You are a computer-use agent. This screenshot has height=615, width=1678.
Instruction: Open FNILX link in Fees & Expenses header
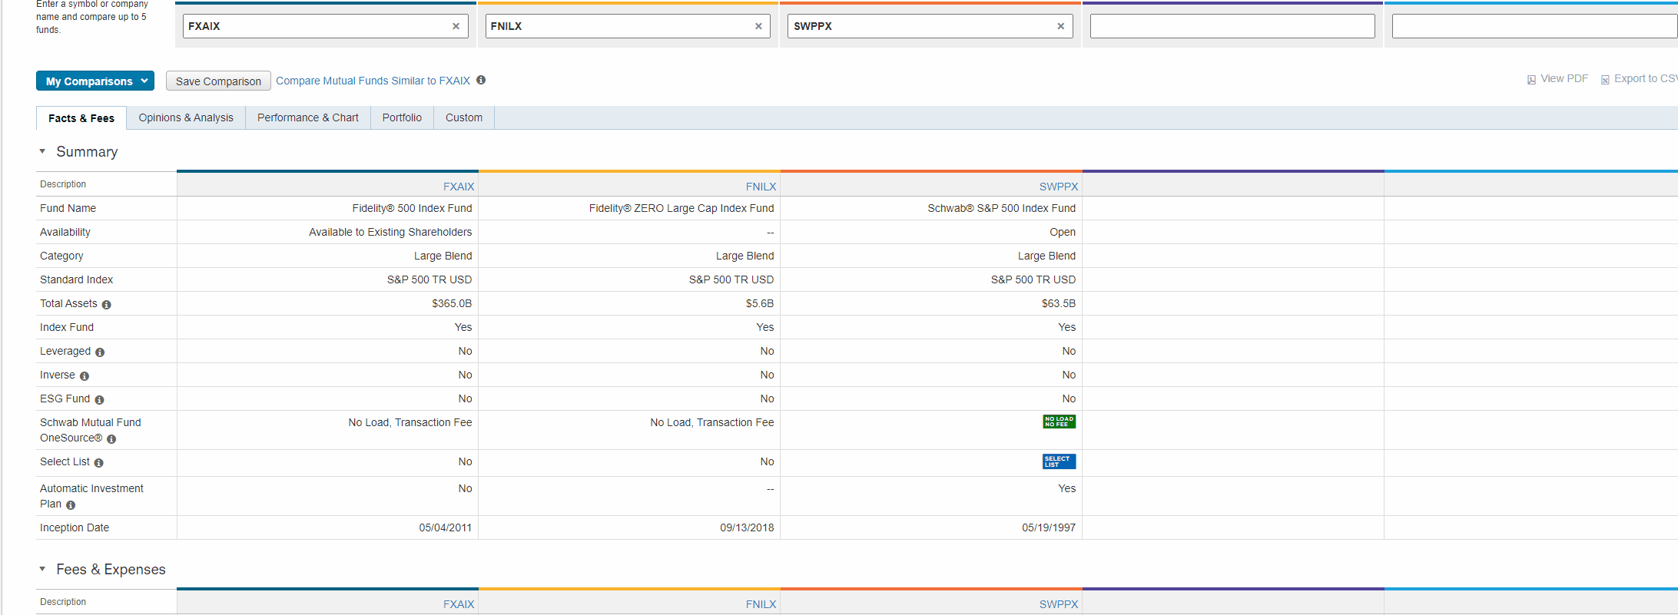[x=761, y=604]
